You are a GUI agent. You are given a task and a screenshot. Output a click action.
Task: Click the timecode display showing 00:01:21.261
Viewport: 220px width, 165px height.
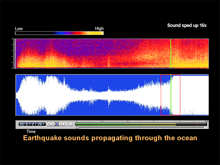point(32,124)
